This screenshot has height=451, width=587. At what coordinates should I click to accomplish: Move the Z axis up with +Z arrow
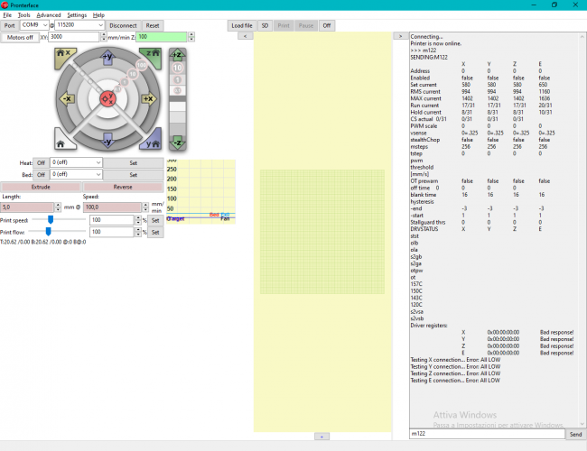click(178, 55)
